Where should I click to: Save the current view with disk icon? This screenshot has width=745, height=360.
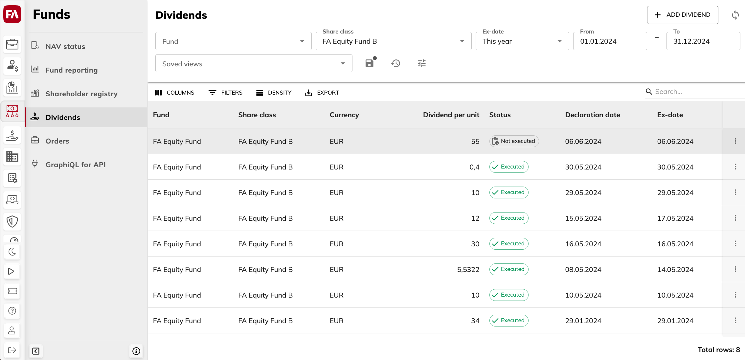pos(370,63)
